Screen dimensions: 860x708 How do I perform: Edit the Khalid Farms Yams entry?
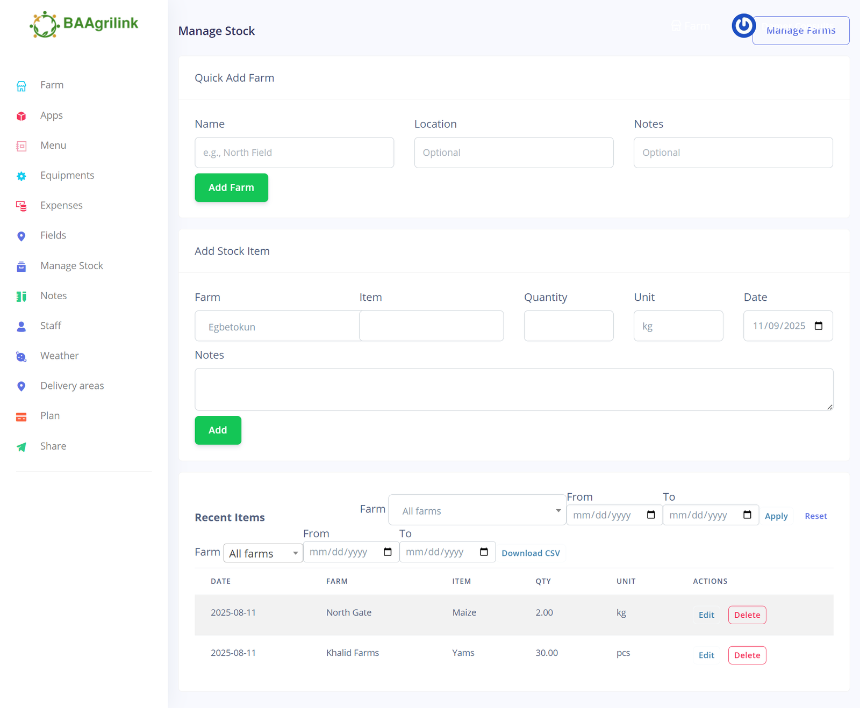coord(706,655)
